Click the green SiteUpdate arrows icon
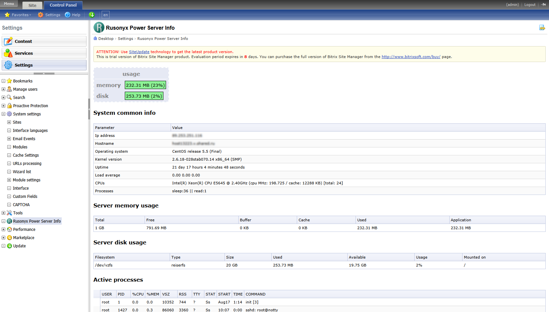Screen dimensions: 549x312 [92, 15]
